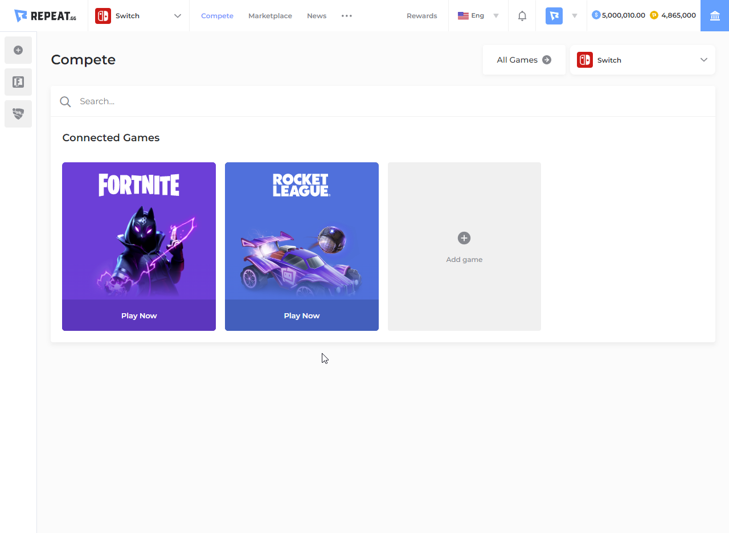
Task: Click the Add game label
Action: coord(464,260)
